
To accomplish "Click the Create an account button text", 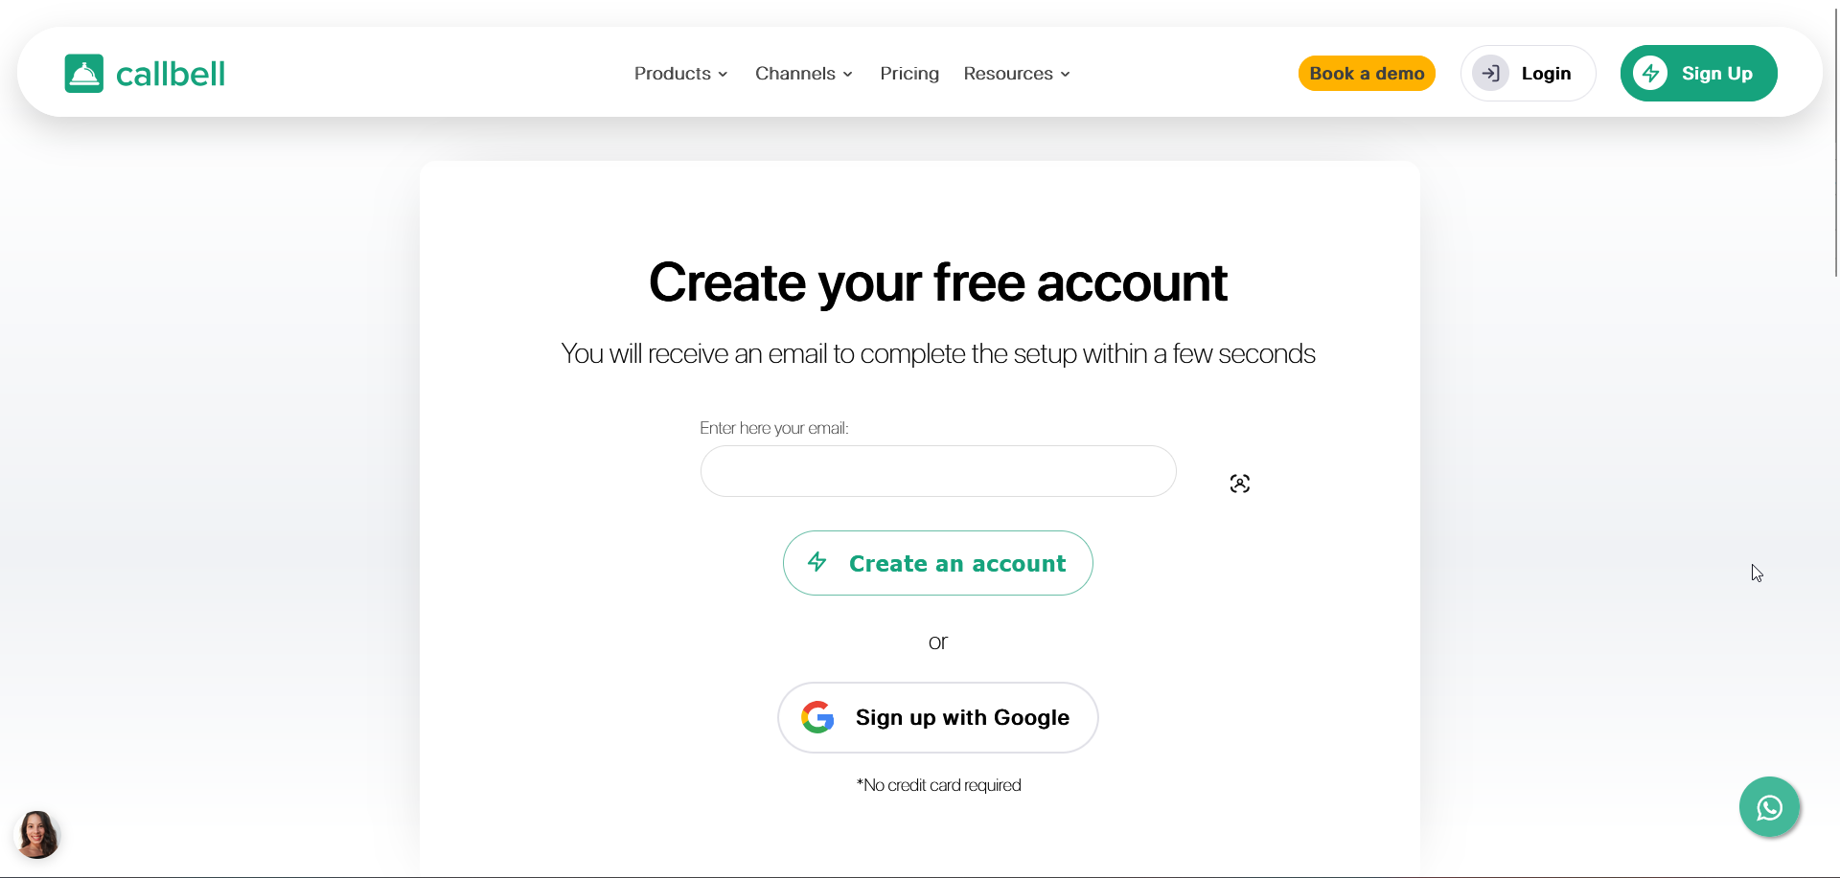I will (x=957, y=564).
